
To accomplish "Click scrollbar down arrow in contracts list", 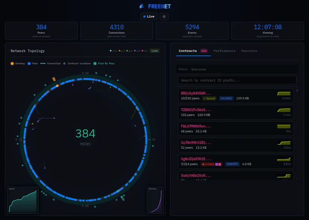I will click(297, 179).
